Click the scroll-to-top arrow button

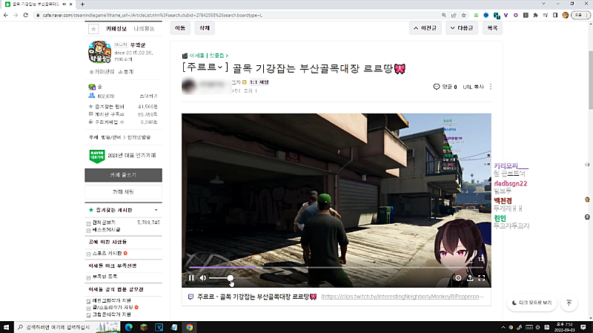(569, 303)
